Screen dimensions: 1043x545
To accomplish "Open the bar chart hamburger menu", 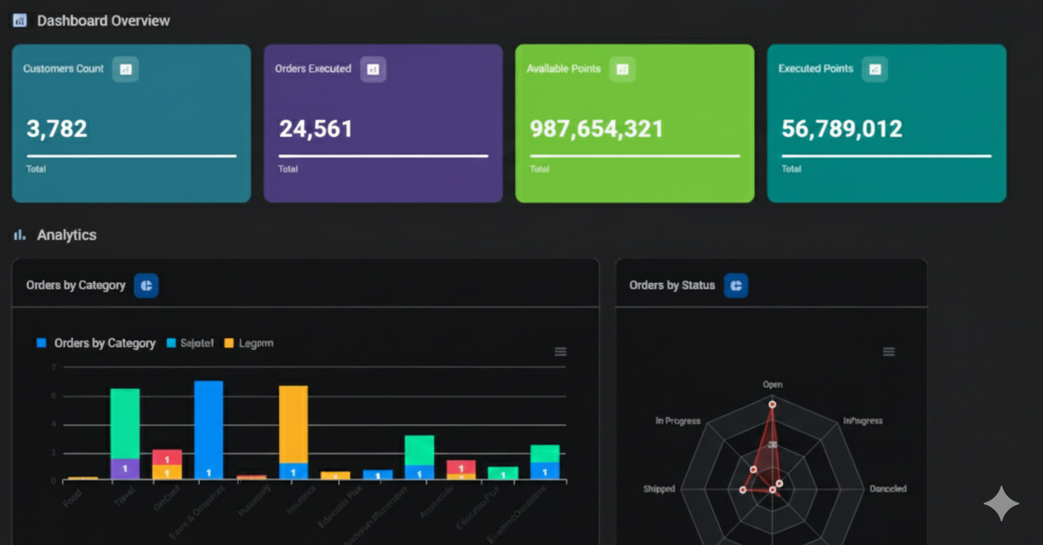I will point(561,351).
